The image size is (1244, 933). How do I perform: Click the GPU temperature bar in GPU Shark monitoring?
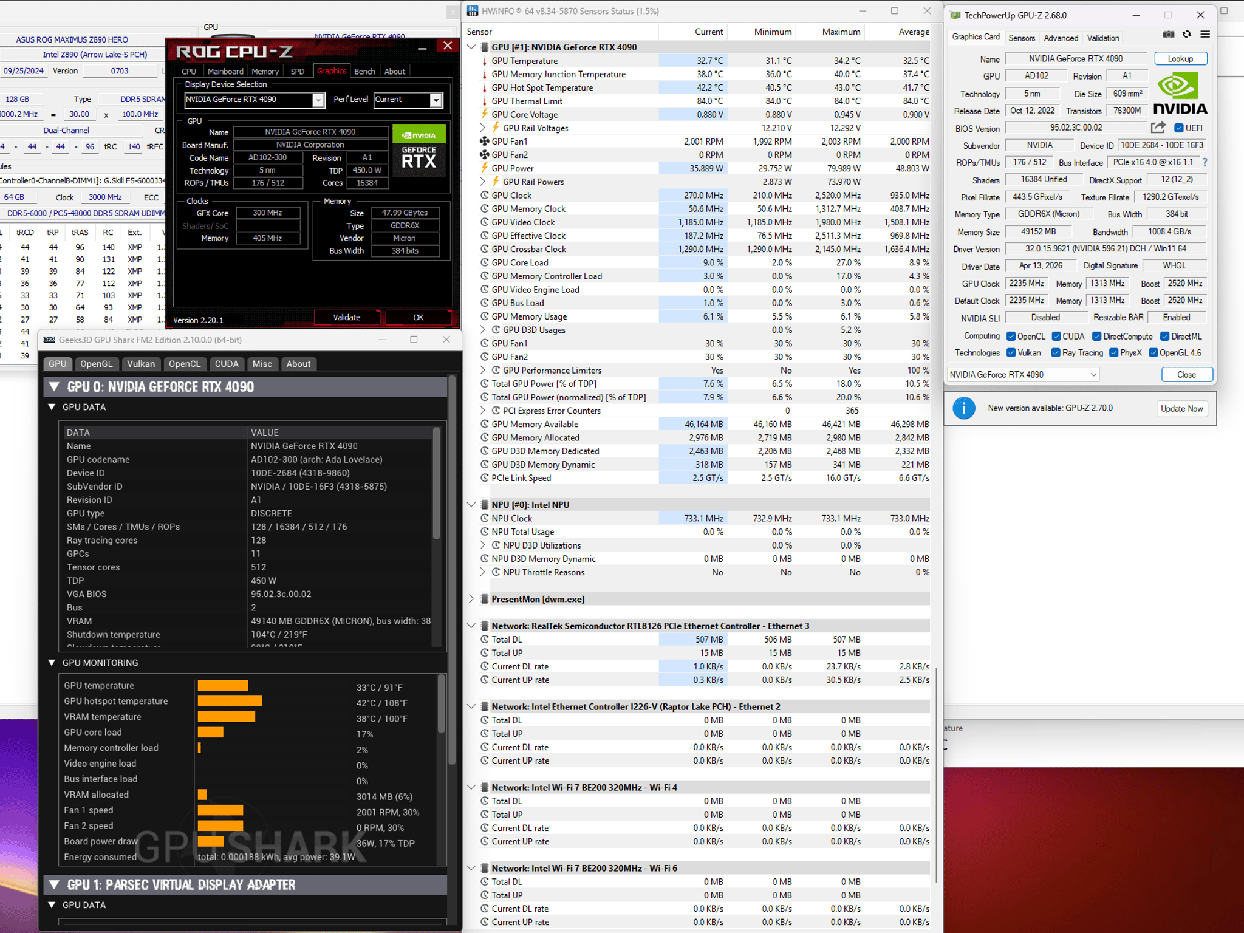coord(223,686)
